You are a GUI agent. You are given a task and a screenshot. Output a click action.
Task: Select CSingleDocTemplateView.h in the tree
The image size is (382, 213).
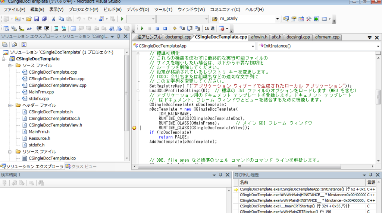click(55, 125)
